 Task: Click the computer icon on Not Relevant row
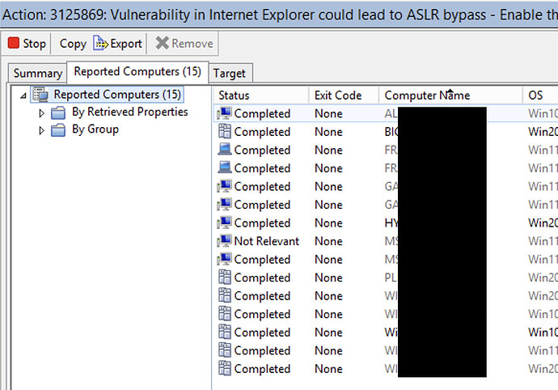[225, 241]
